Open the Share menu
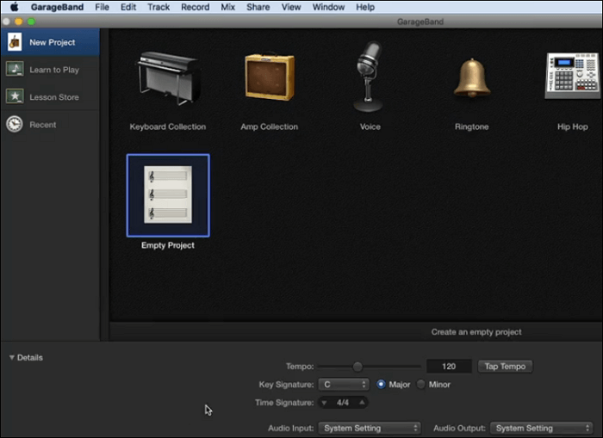The width and height of the screenshot is (603, 438). (258, 7)
